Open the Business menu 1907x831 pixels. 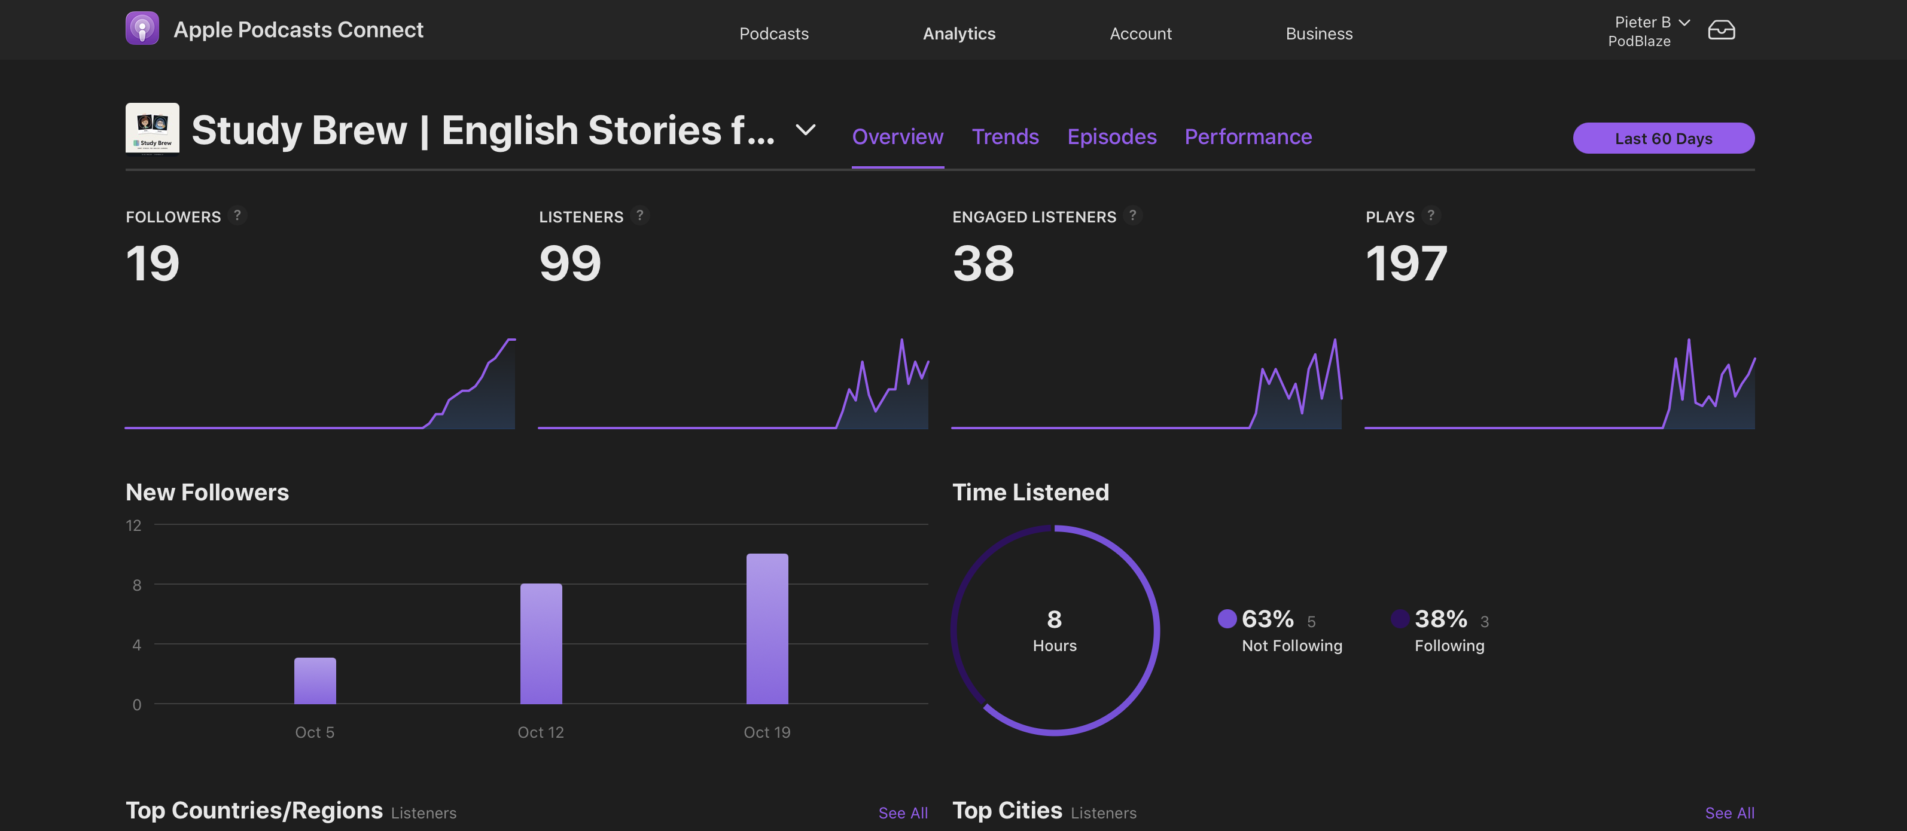pos(1318,33)
